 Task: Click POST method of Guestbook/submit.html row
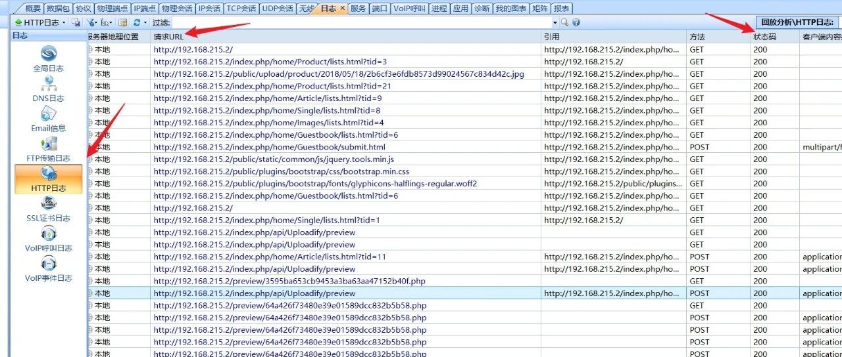[699, 147]
